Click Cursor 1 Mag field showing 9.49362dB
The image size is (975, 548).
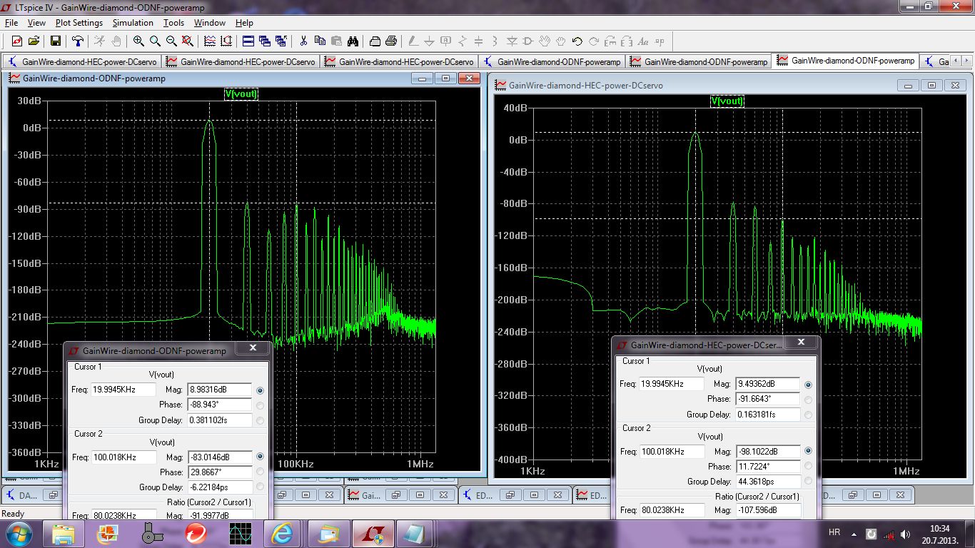point(767,384)
